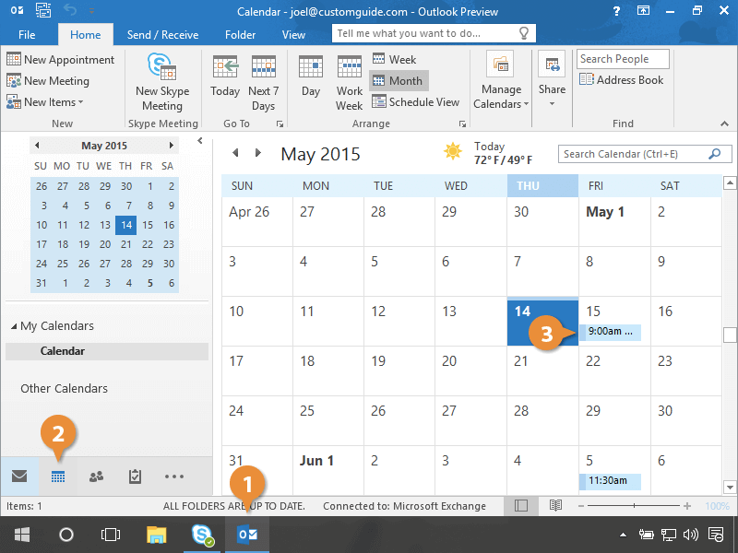This screenshot has height=553, width=738.
Task: Enable Schedule View arrangement
Action: 415,102
